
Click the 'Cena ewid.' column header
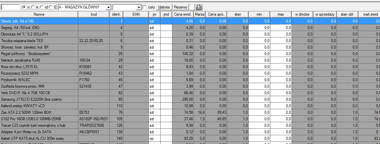point(182,14)
